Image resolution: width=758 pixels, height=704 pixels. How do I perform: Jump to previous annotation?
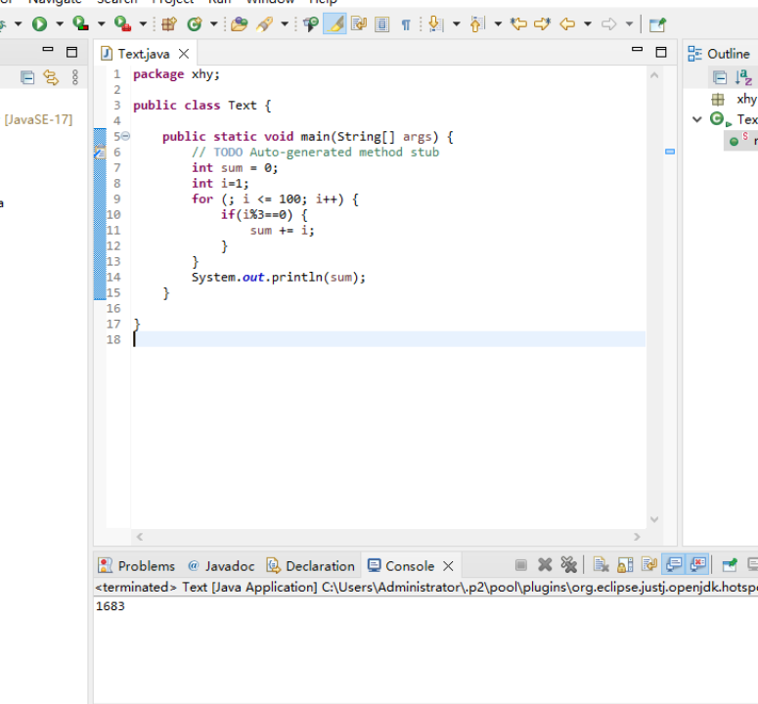click(x=477, y=23)
